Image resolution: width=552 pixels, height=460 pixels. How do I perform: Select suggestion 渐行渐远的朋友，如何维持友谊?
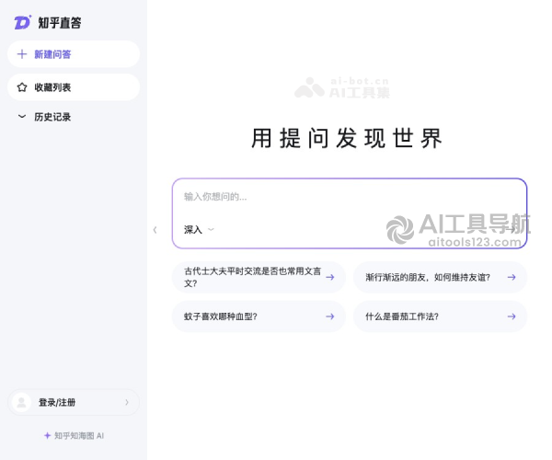point(440,277)
